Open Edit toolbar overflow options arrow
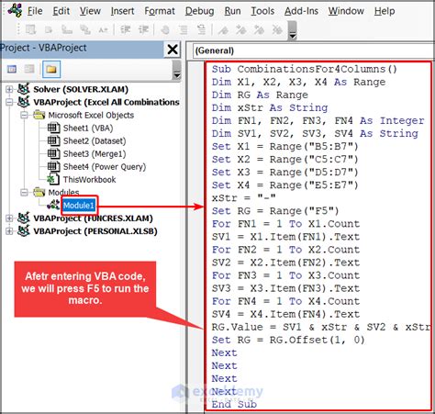The image size is (435, 414). [293, 30]
